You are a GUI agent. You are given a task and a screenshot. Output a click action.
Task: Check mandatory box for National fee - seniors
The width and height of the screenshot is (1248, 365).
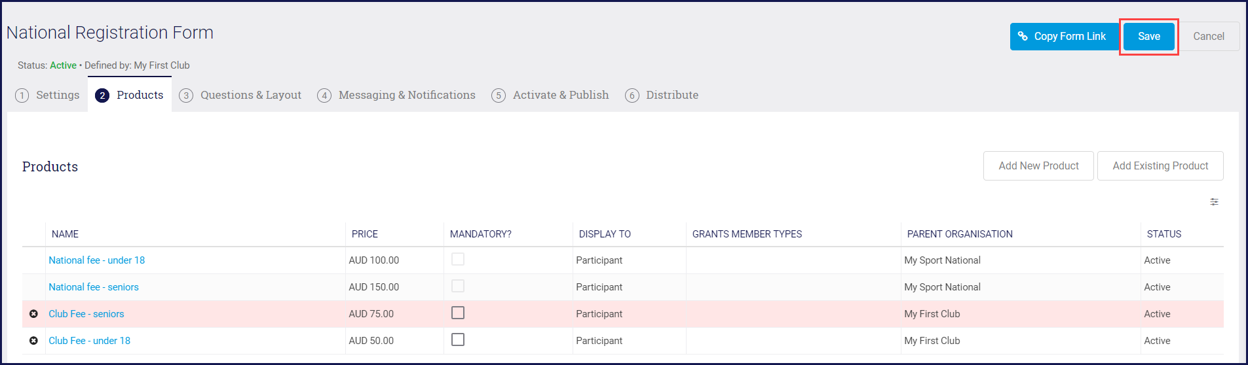[458, 287]
